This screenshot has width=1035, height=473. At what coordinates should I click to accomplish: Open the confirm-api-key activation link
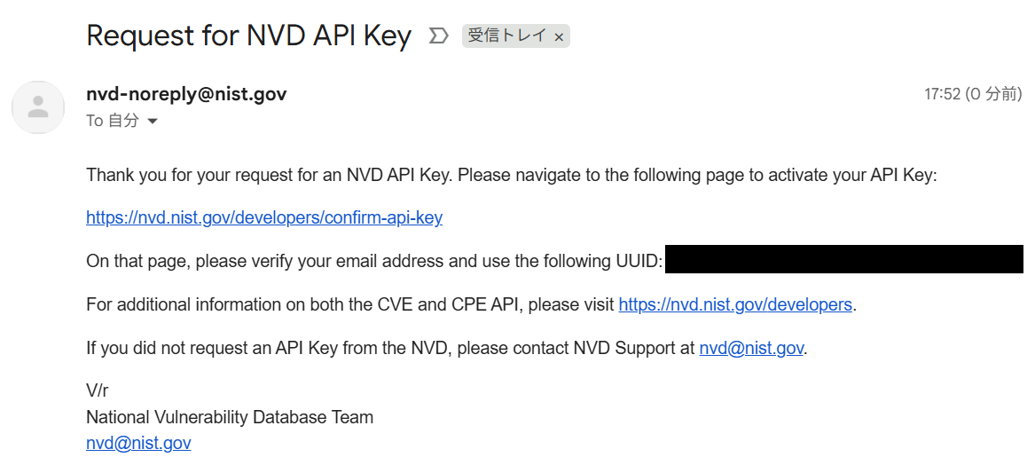tap(264, 217)
